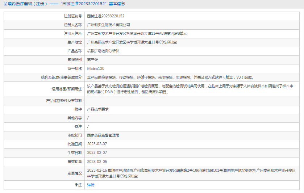Click the 审批部门 label
The image size is (304, 193).
[x=75, y=135]
